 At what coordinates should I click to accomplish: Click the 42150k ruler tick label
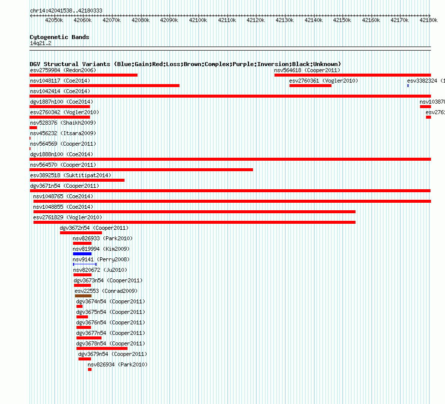click(342, 20)
